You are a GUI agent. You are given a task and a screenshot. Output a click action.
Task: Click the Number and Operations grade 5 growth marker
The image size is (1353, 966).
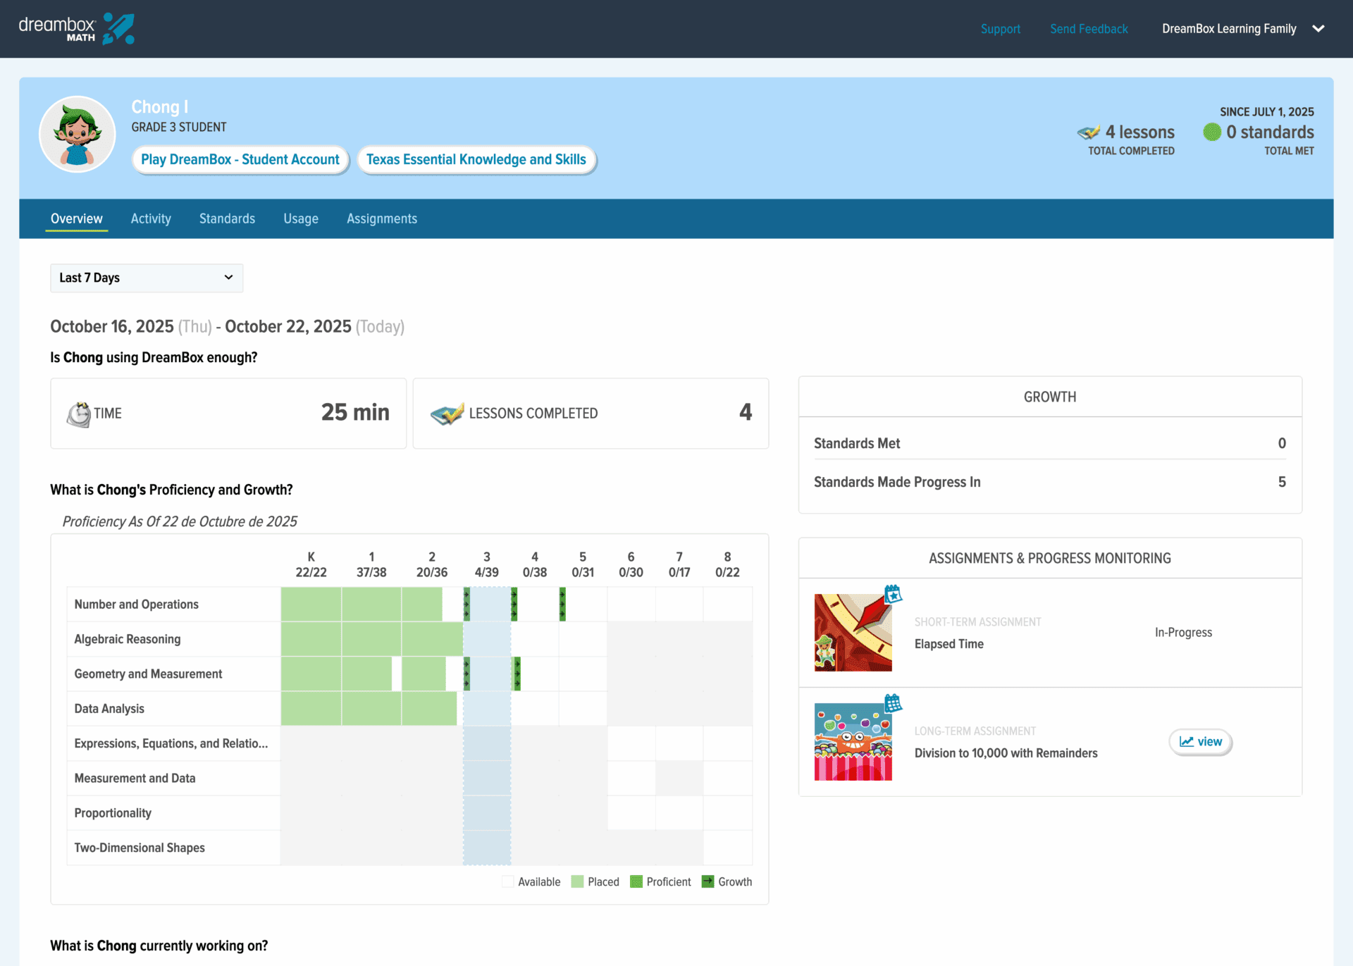click(x=562, y=604)
